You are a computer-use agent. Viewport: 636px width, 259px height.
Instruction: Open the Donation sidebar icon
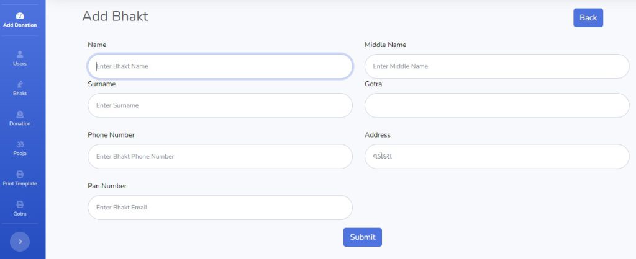pos(20,114)
